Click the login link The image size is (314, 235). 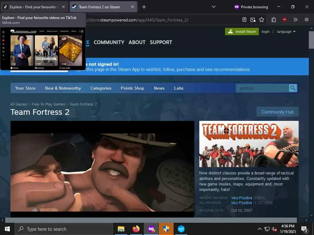266,32
